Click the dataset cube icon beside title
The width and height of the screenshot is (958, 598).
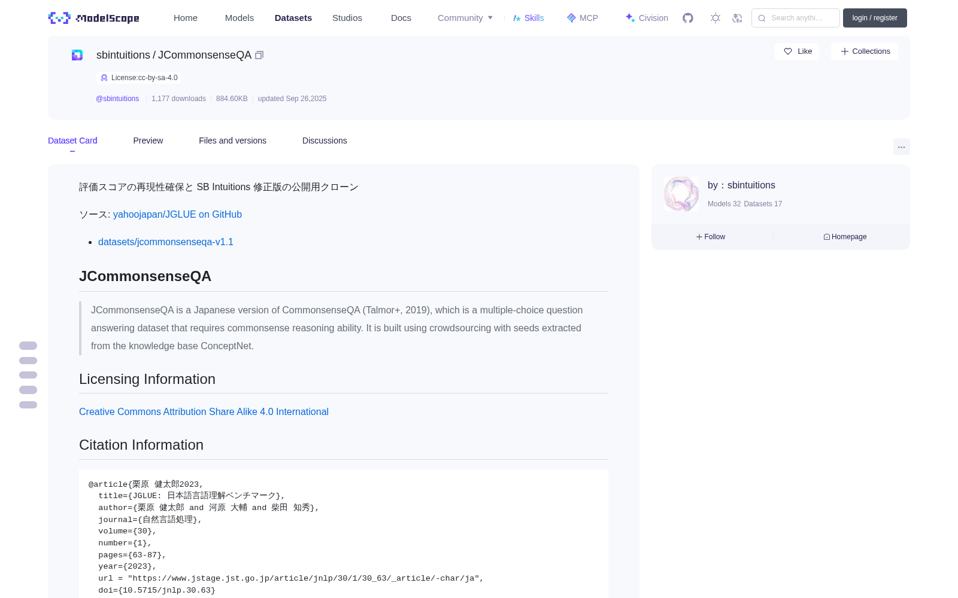point(77,55)
